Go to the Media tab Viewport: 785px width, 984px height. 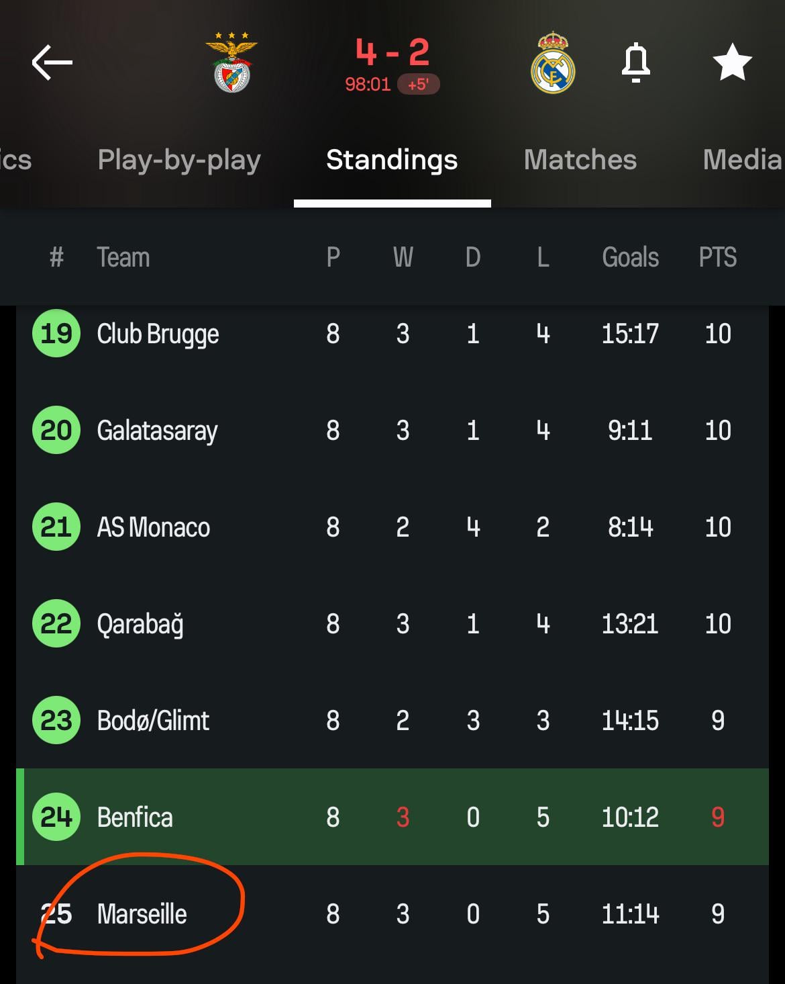(x=741, y=160)
